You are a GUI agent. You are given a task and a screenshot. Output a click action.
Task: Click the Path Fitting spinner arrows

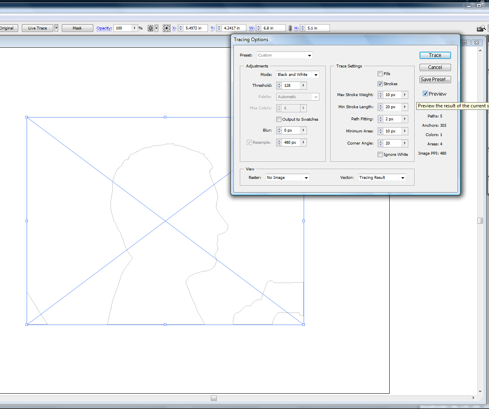pos(381,119)
